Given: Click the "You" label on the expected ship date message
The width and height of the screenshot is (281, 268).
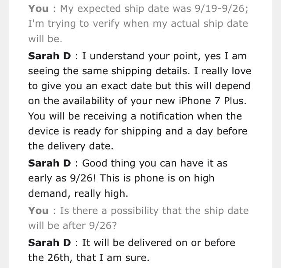Looking at the screenshot, I should (38, 9).
